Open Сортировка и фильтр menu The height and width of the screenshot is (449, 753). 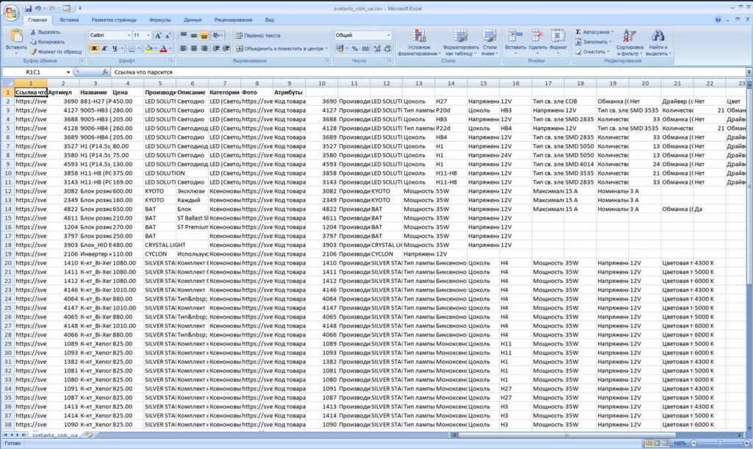click(x=629, y=42)
